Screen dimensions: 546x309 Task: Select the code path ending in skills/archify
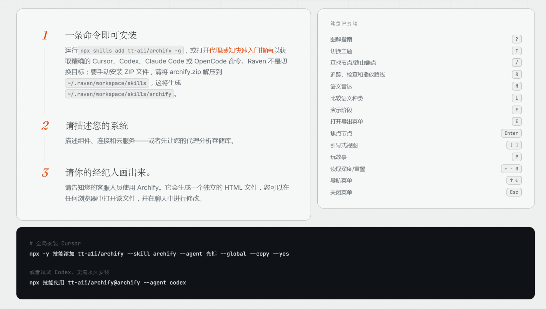pyautogui.click(x=119, y=94)
